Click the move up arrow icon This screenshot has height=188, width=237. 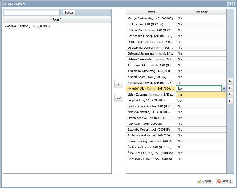tap(230, 88)
